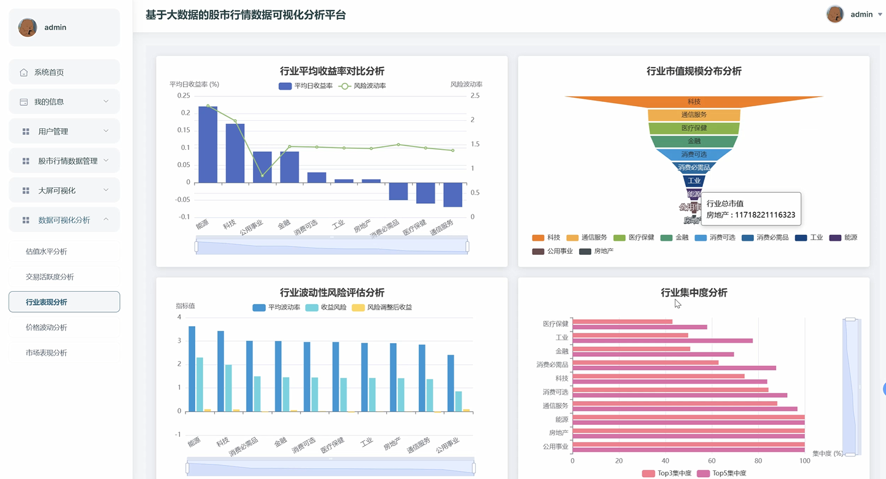Toggle 消费必需品 in the funnel legend
The width and height of the screenshot is (886, 479).
tap(765, 238)
